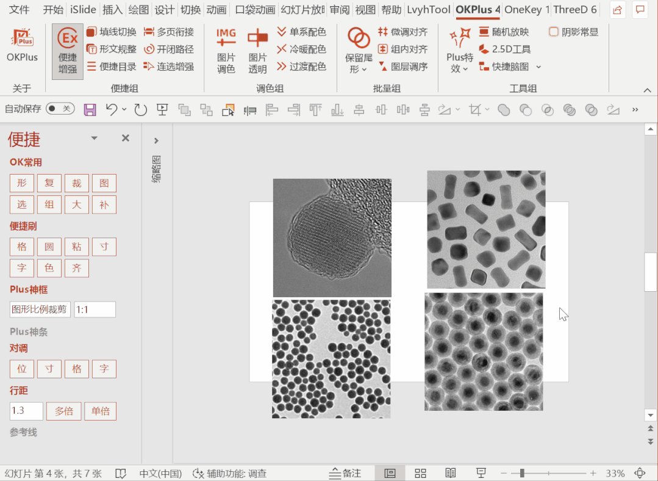Switch to slide sorter view icon
Viewport: 658px width, 481px height.
[x=420, y=474]
